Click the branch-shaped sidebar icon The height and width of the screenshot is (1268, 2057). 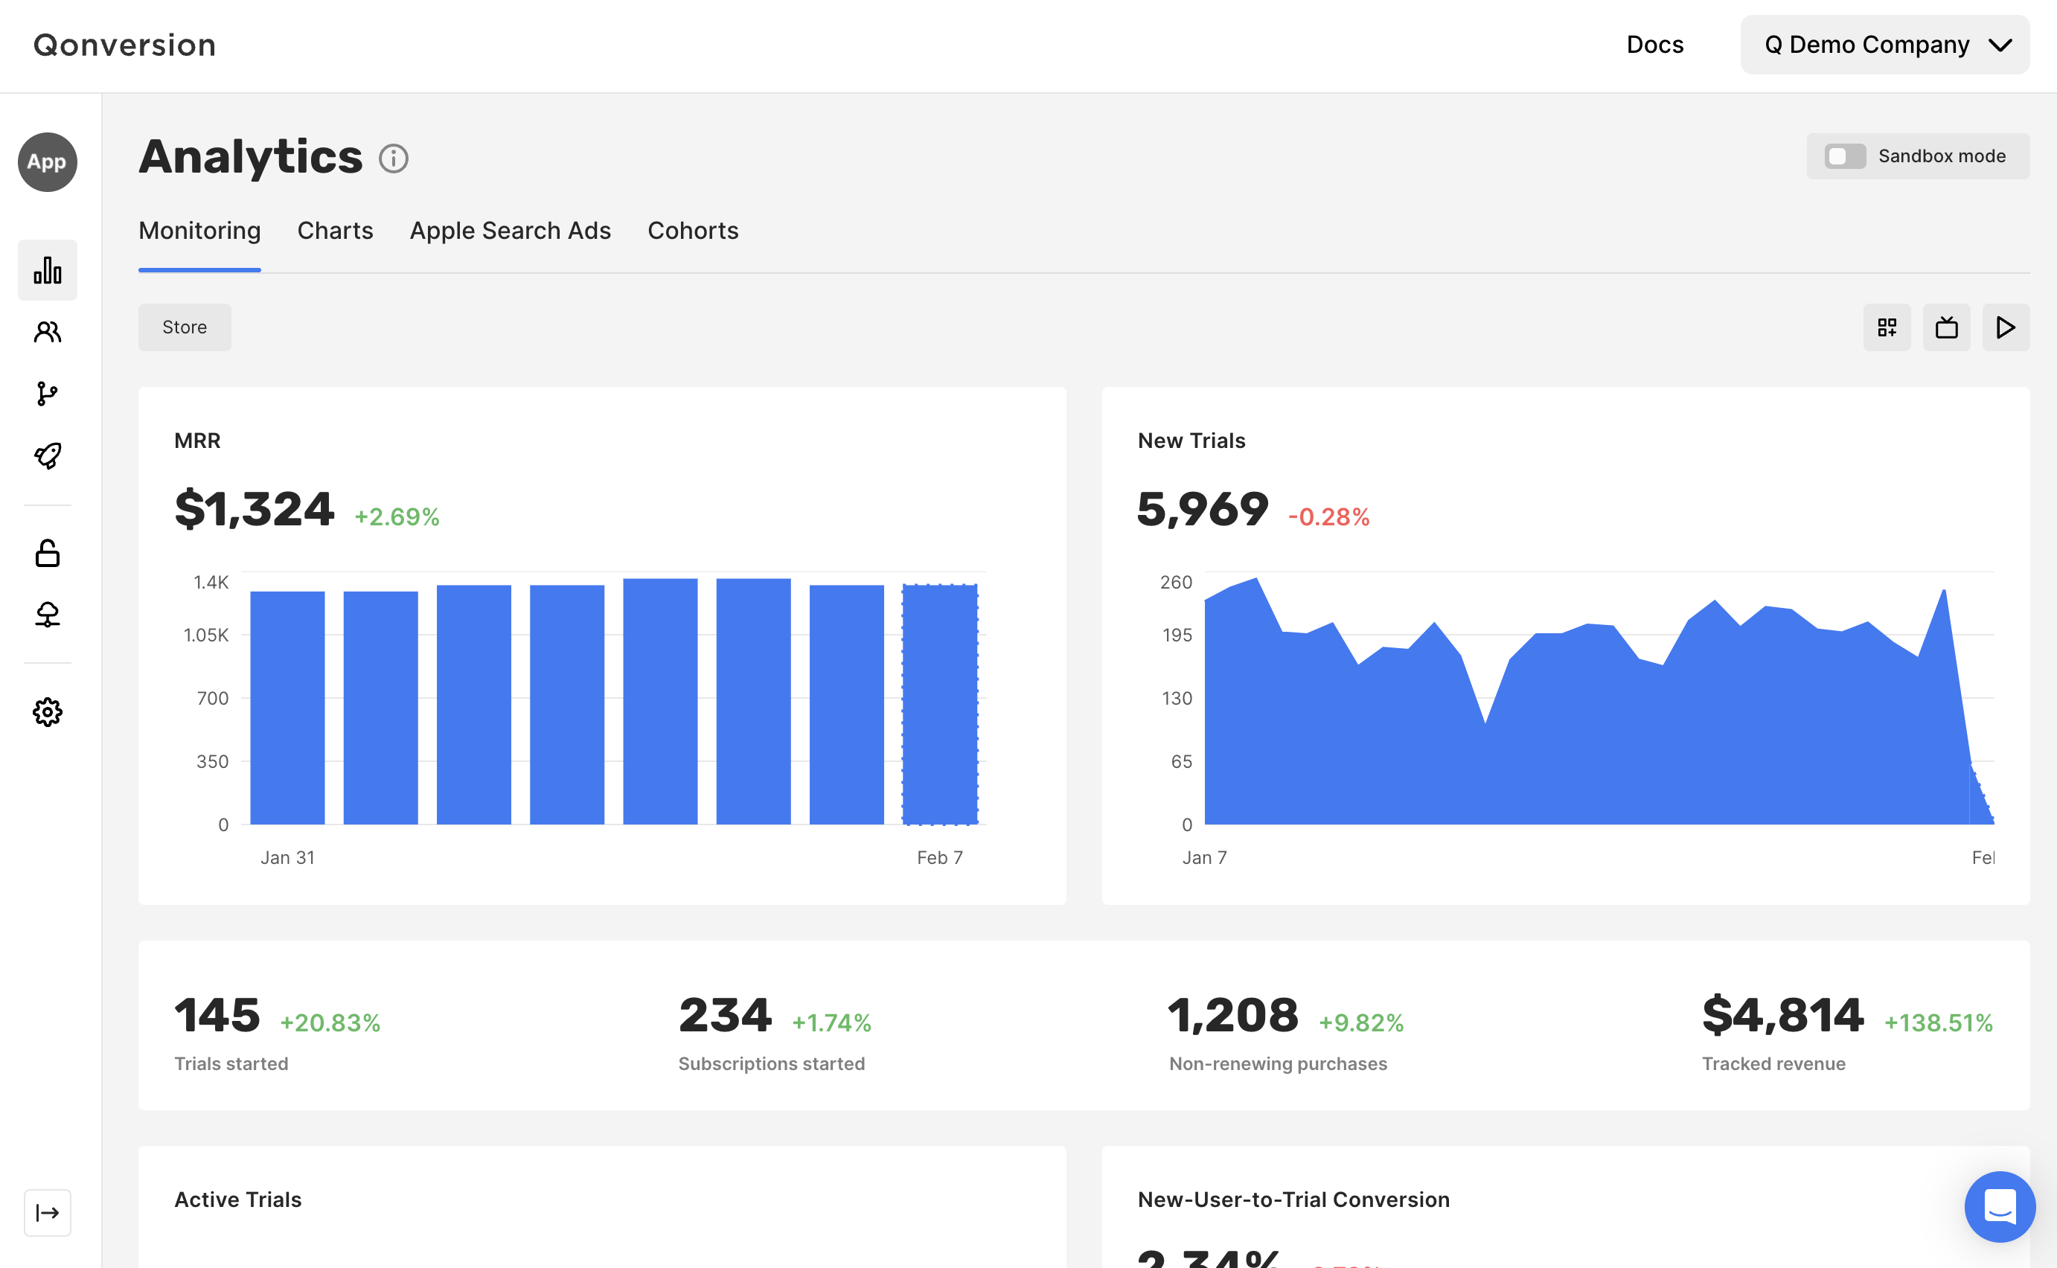pos(47,394)
